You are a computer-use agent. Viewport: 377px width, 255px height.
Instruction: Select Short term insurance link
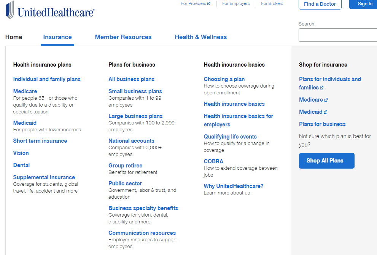click(40, 141)
